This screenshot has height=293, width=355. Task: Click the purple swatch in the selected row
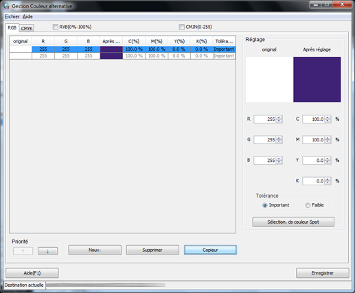pyautogui.click(x=111, y=49)
